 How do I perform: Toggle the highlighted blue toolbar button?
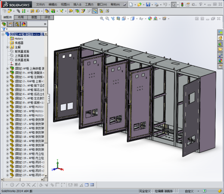tap(95, 11)
